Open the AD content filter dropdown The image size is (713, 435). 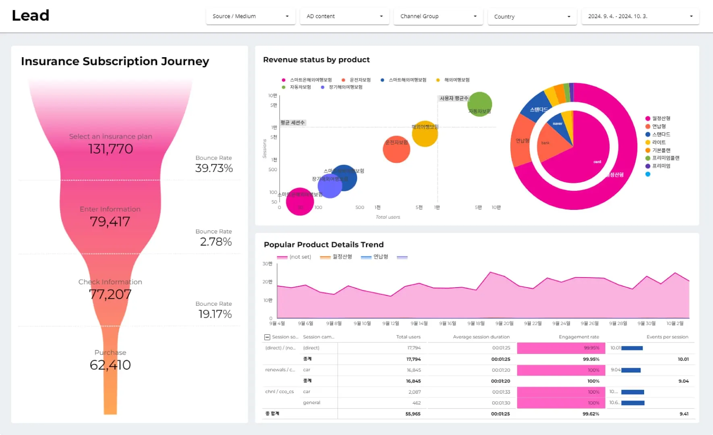pos(344,17)
